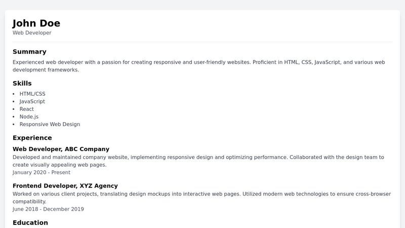Click the horizontal divider below the header
This screenshot has height=228, width=405.
tap(202, 42)
